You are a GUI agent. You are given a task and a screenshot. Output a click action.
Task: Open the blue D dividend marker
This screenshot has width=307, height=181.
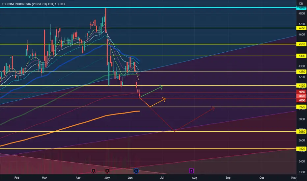pyautogui.click(x=136, y=171)
